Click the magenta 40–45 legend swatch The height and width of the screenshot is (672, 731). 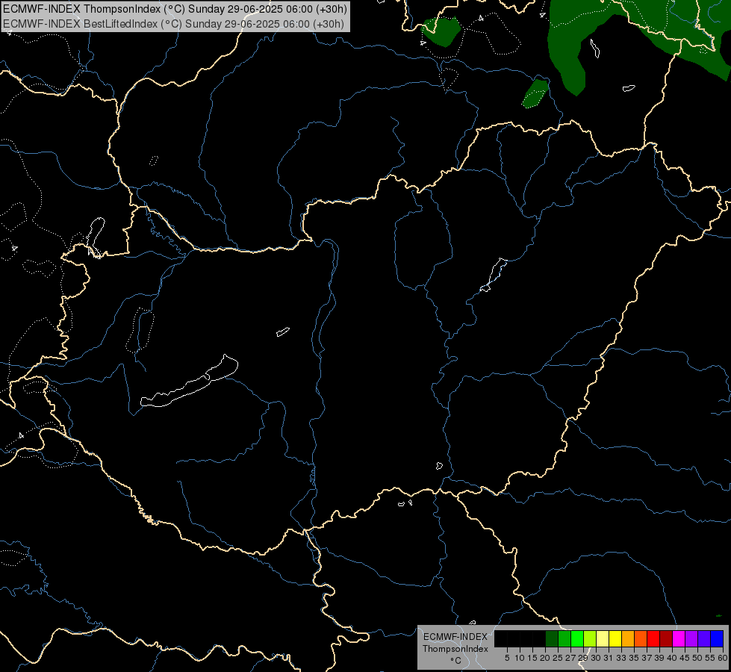[x=679, y=639]
